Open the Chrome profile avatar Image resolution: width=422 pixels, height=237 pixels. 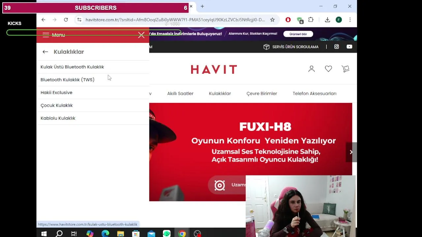339,20
